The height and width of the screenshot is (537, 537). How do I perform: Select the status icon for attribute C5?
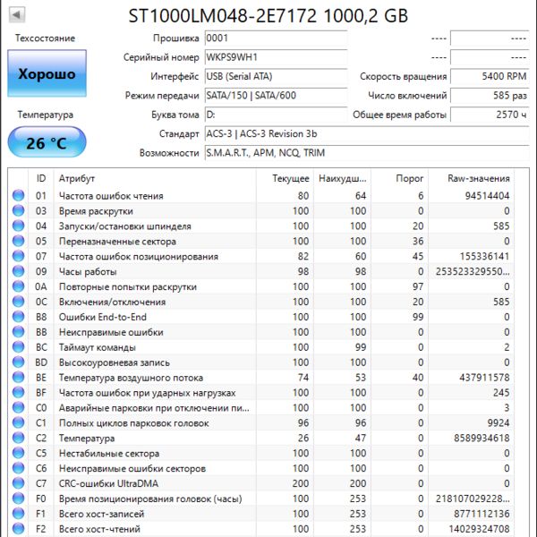pyautogui.click(x=18, y=452)
